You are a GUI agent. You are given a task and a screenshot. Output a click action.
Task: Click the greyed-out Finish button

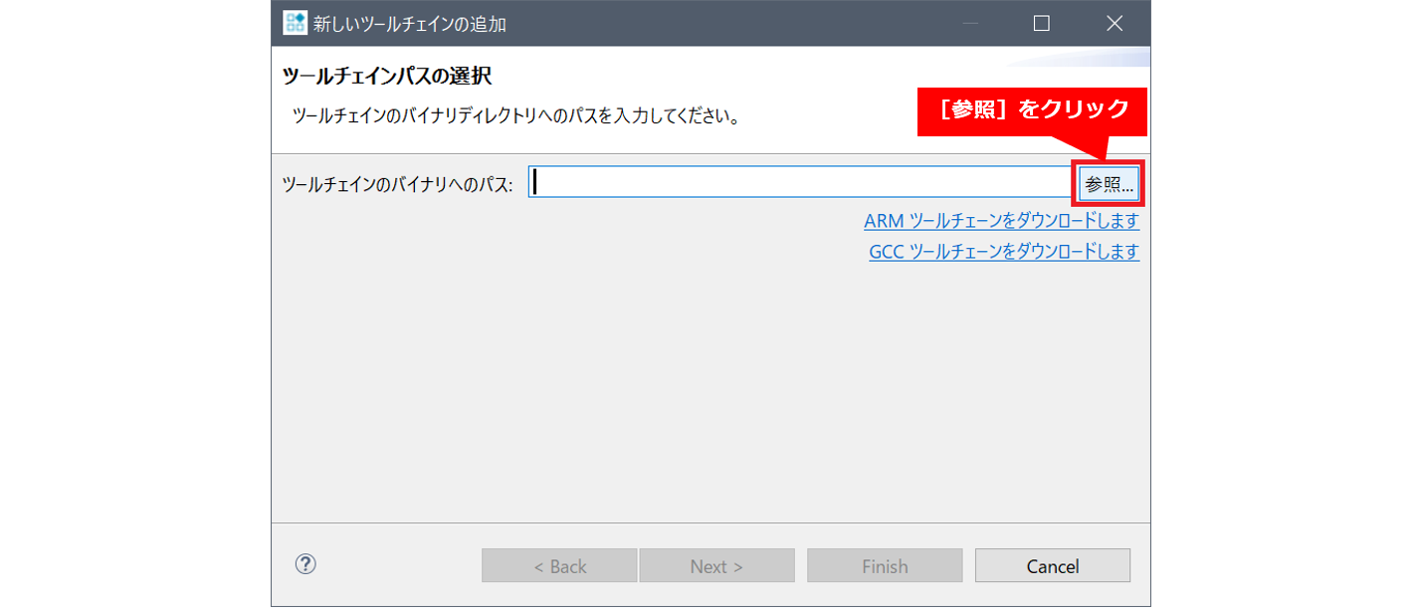point(885,565)
